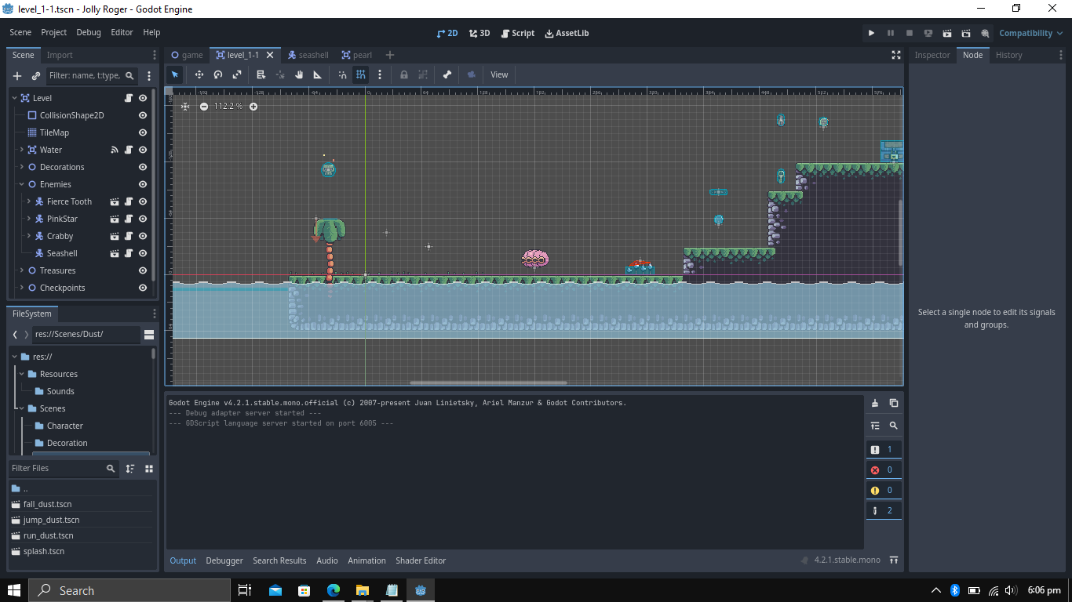The width and height of the screenshot is (1072, 602).
Task: Expand the Water node
Action: tap(21, 150)
